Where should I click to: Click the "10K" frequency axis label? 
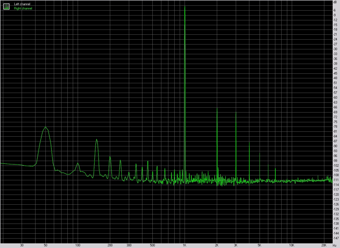pyautogui.click(x=292, y=246)
